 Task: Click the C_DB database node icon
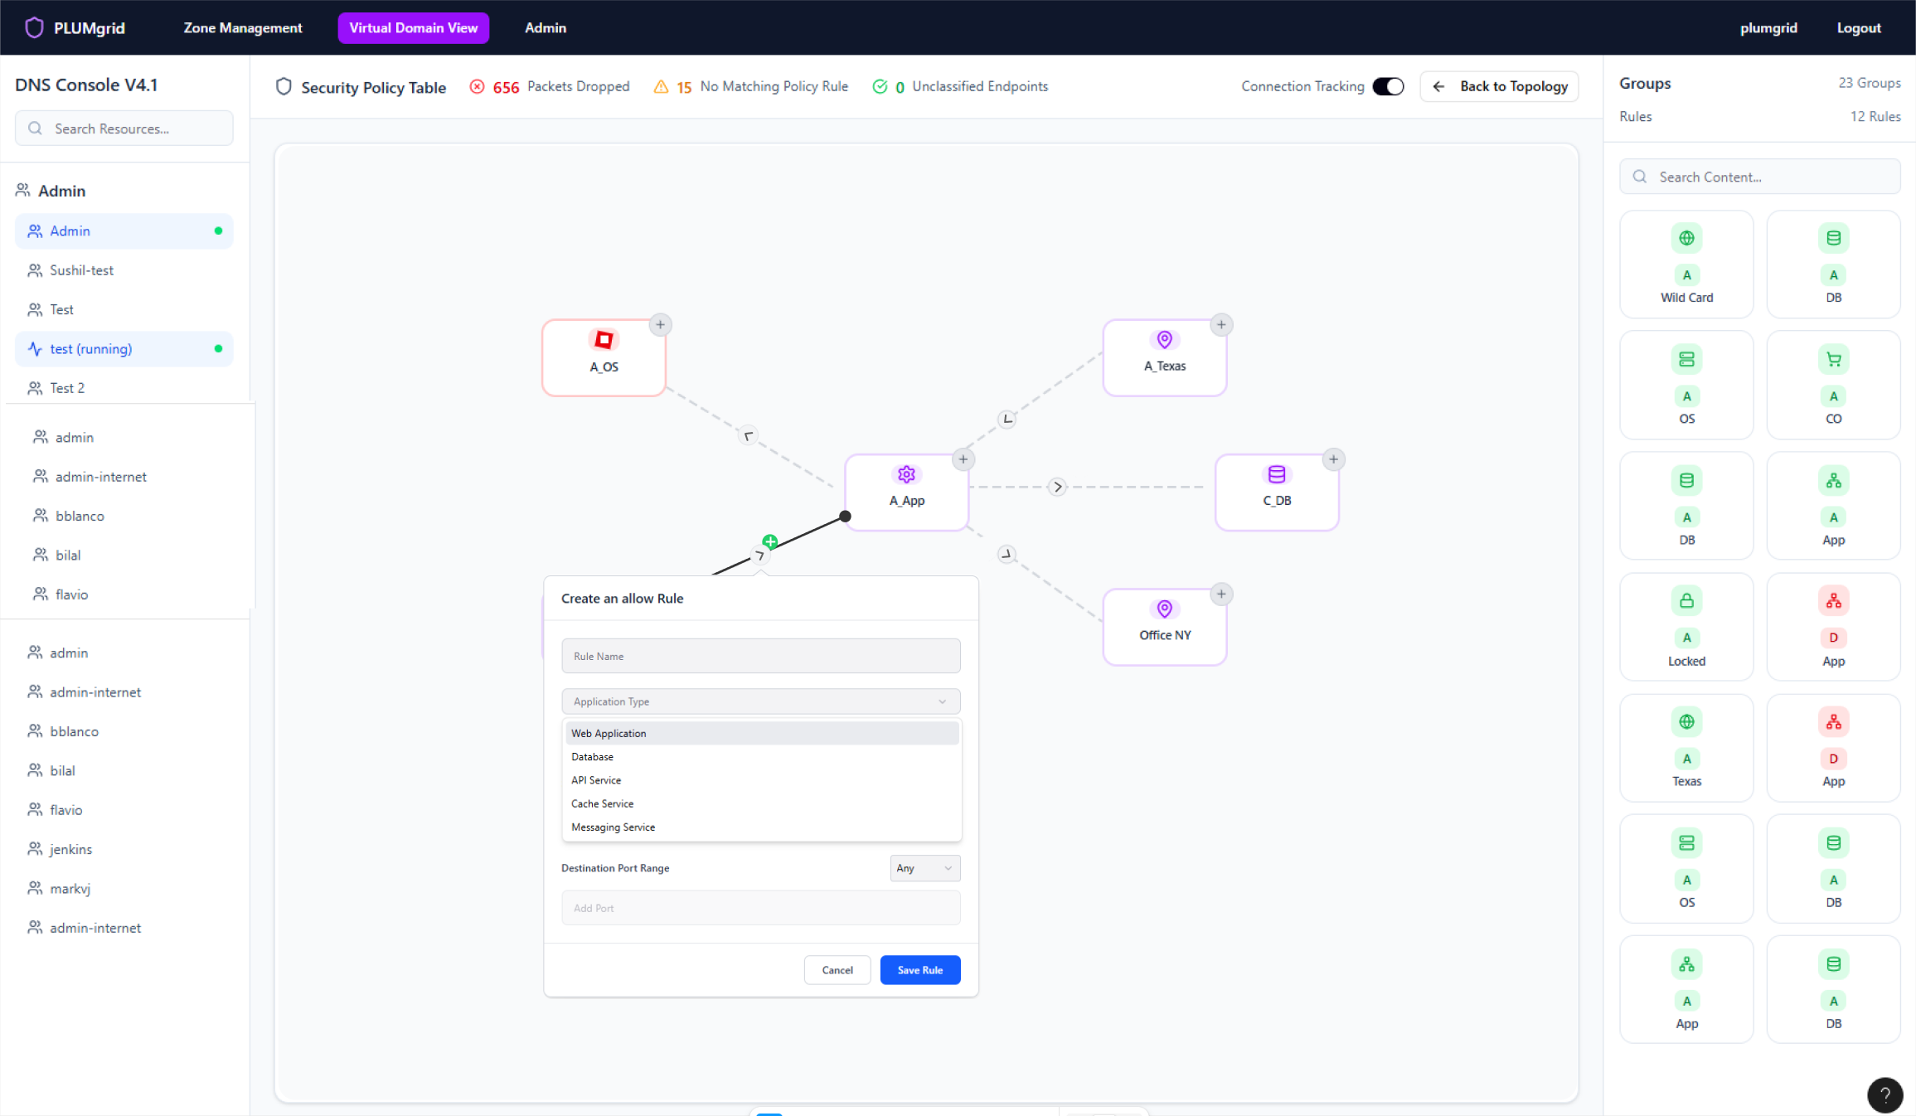pos(1276,474)
